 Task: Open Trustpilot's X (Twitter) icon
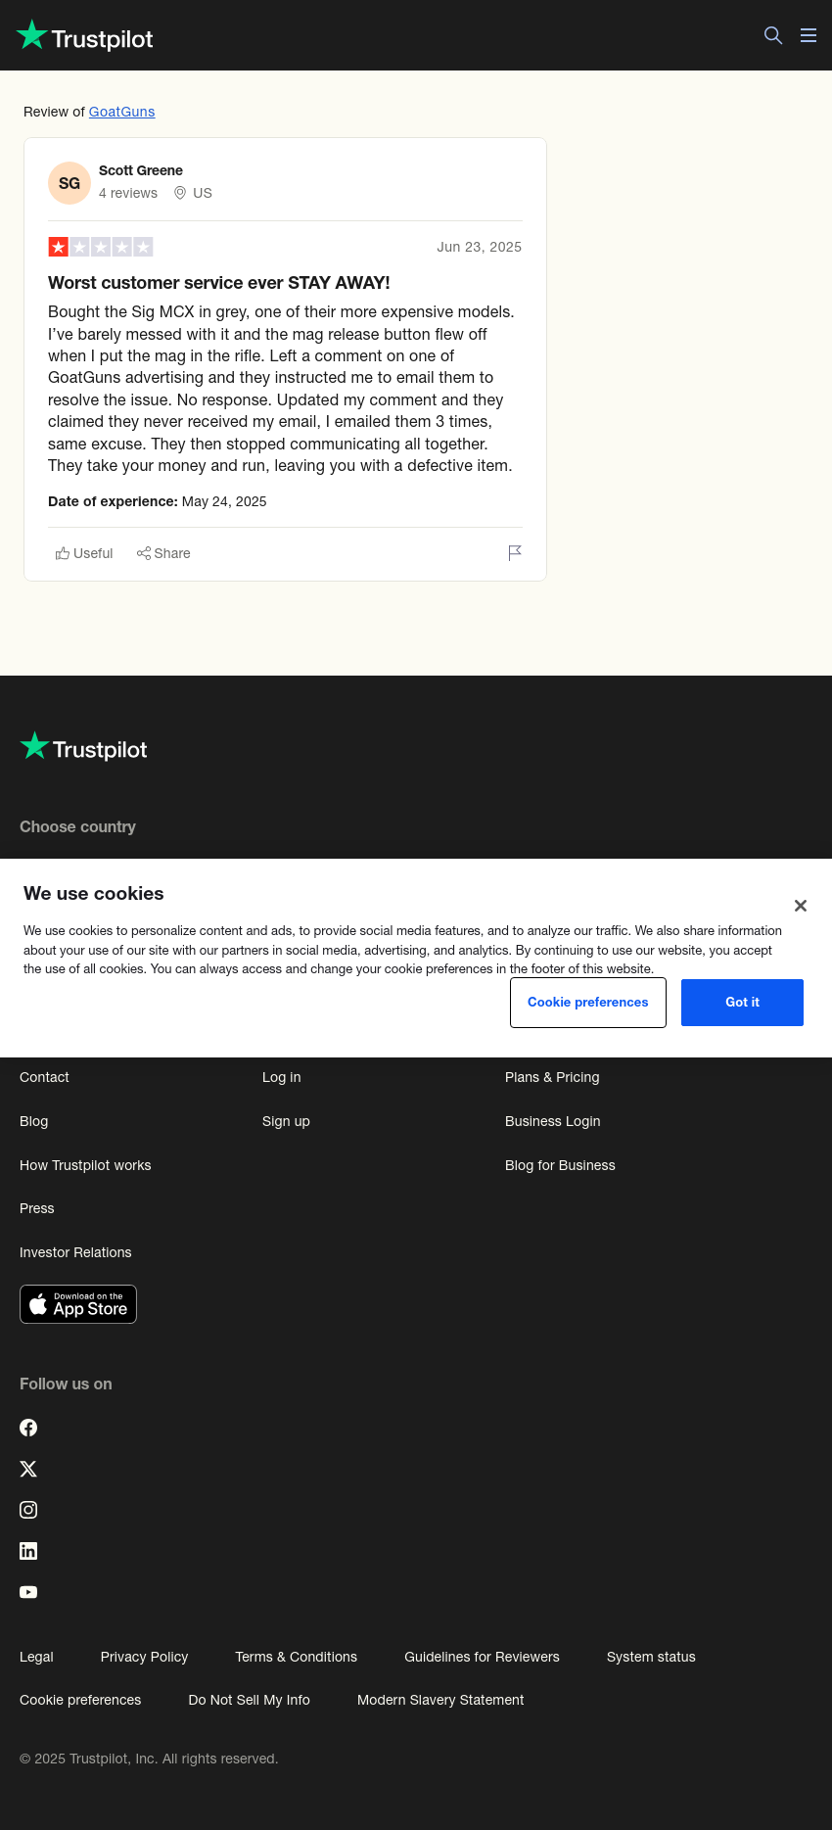click(x=28, y=1469)
